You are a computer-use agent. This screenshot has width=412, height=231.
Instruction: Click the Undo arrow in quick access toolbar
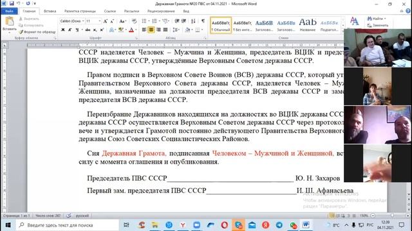pyautogui.click(x=19, y=4)
